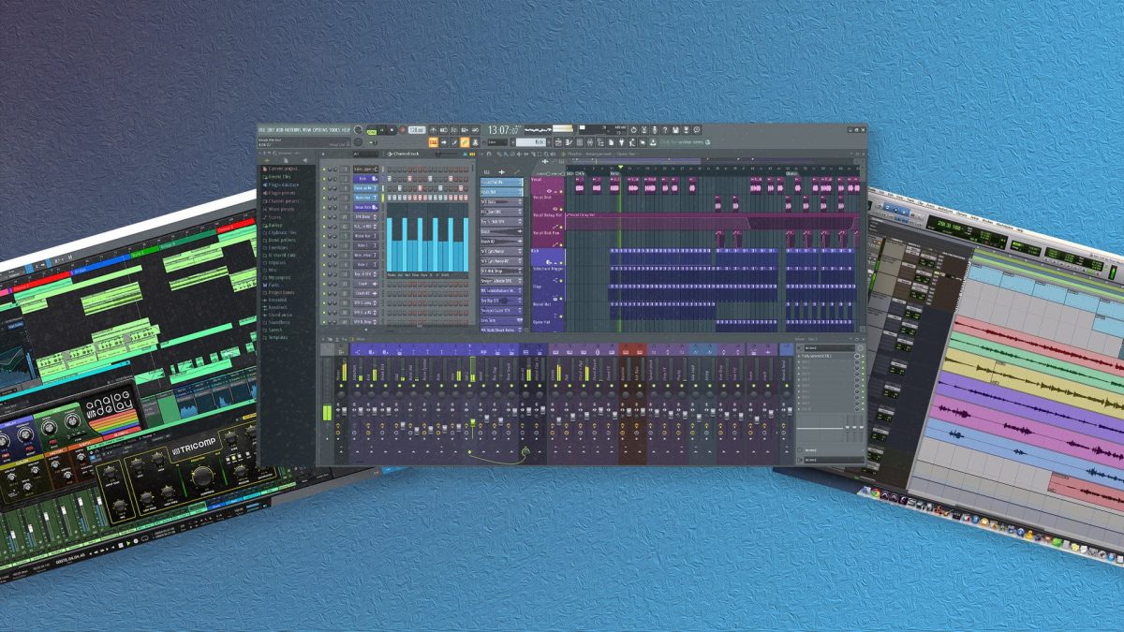Open Fruity parametric EQ 2 mixer slot
The image size is (1124, 632).
click(825, 356)
